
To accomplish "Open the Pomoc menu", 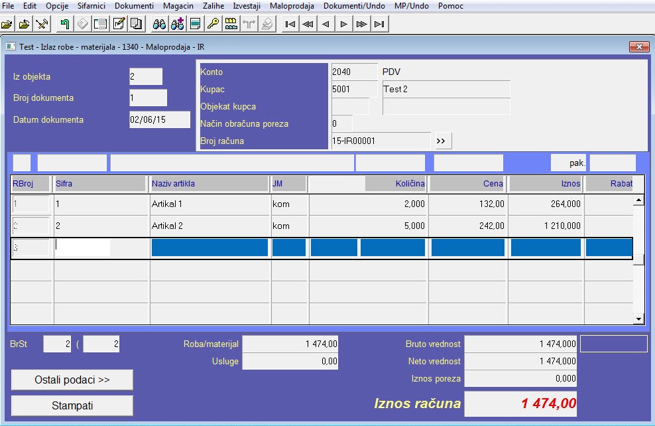I will 451,6.
